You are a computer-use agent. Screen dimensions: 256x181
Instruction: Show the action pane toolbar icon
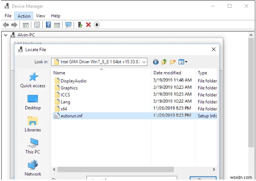pos(57,25)
